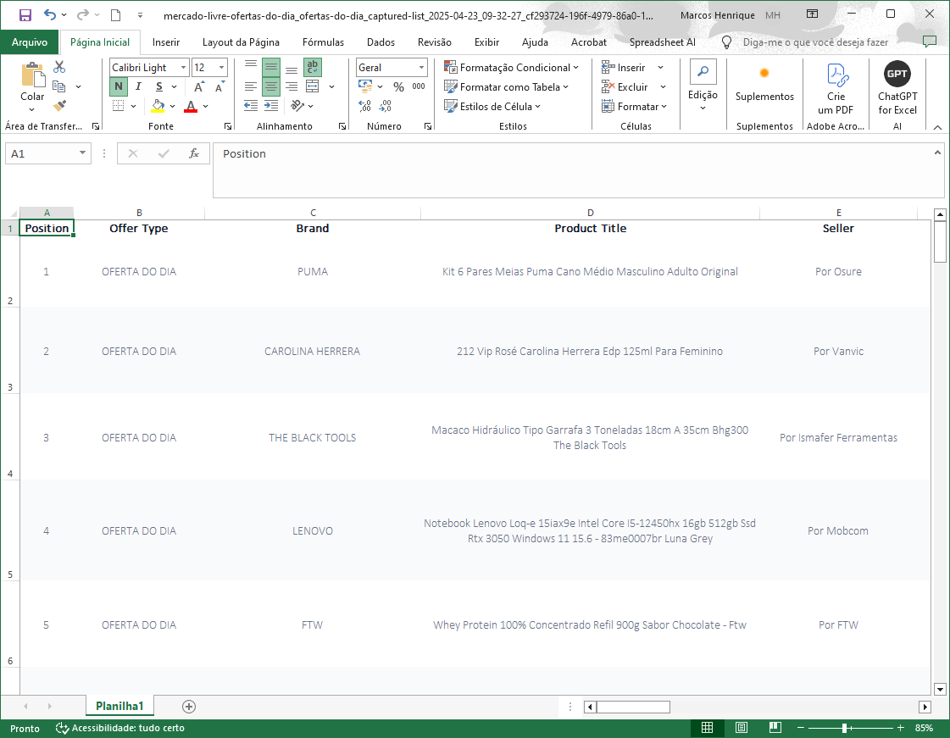Open the Dados tab

coord(381,42)
